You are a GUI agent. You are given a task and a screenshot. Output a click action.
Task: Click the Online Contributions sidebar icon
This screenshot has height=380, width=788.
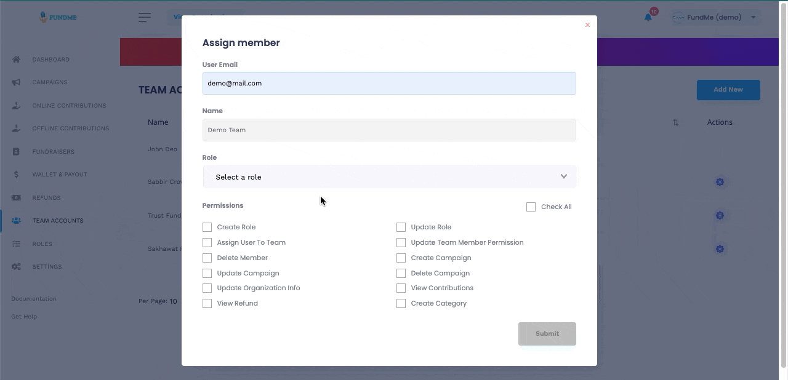[17, 106]
